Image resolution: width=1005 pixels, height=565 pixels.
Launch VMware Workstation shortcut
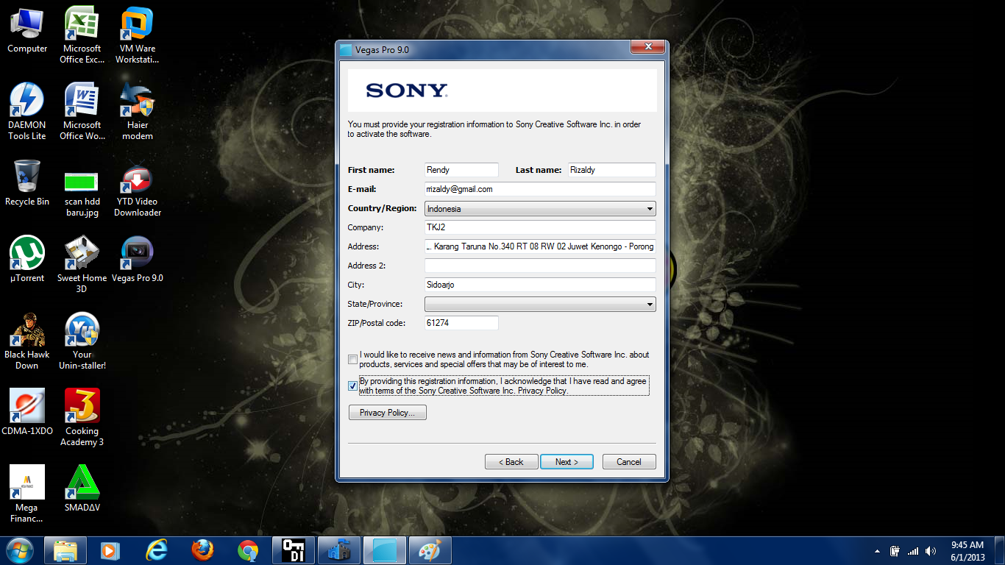coord(137,35)
